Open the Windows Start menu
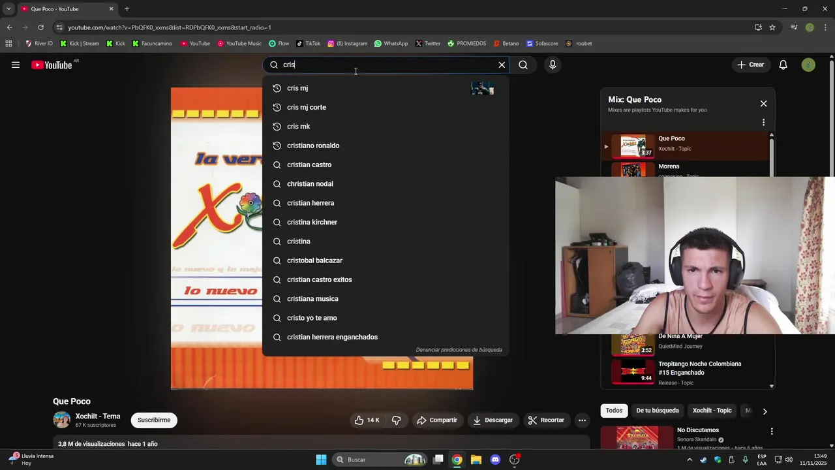 coord(321,460)
